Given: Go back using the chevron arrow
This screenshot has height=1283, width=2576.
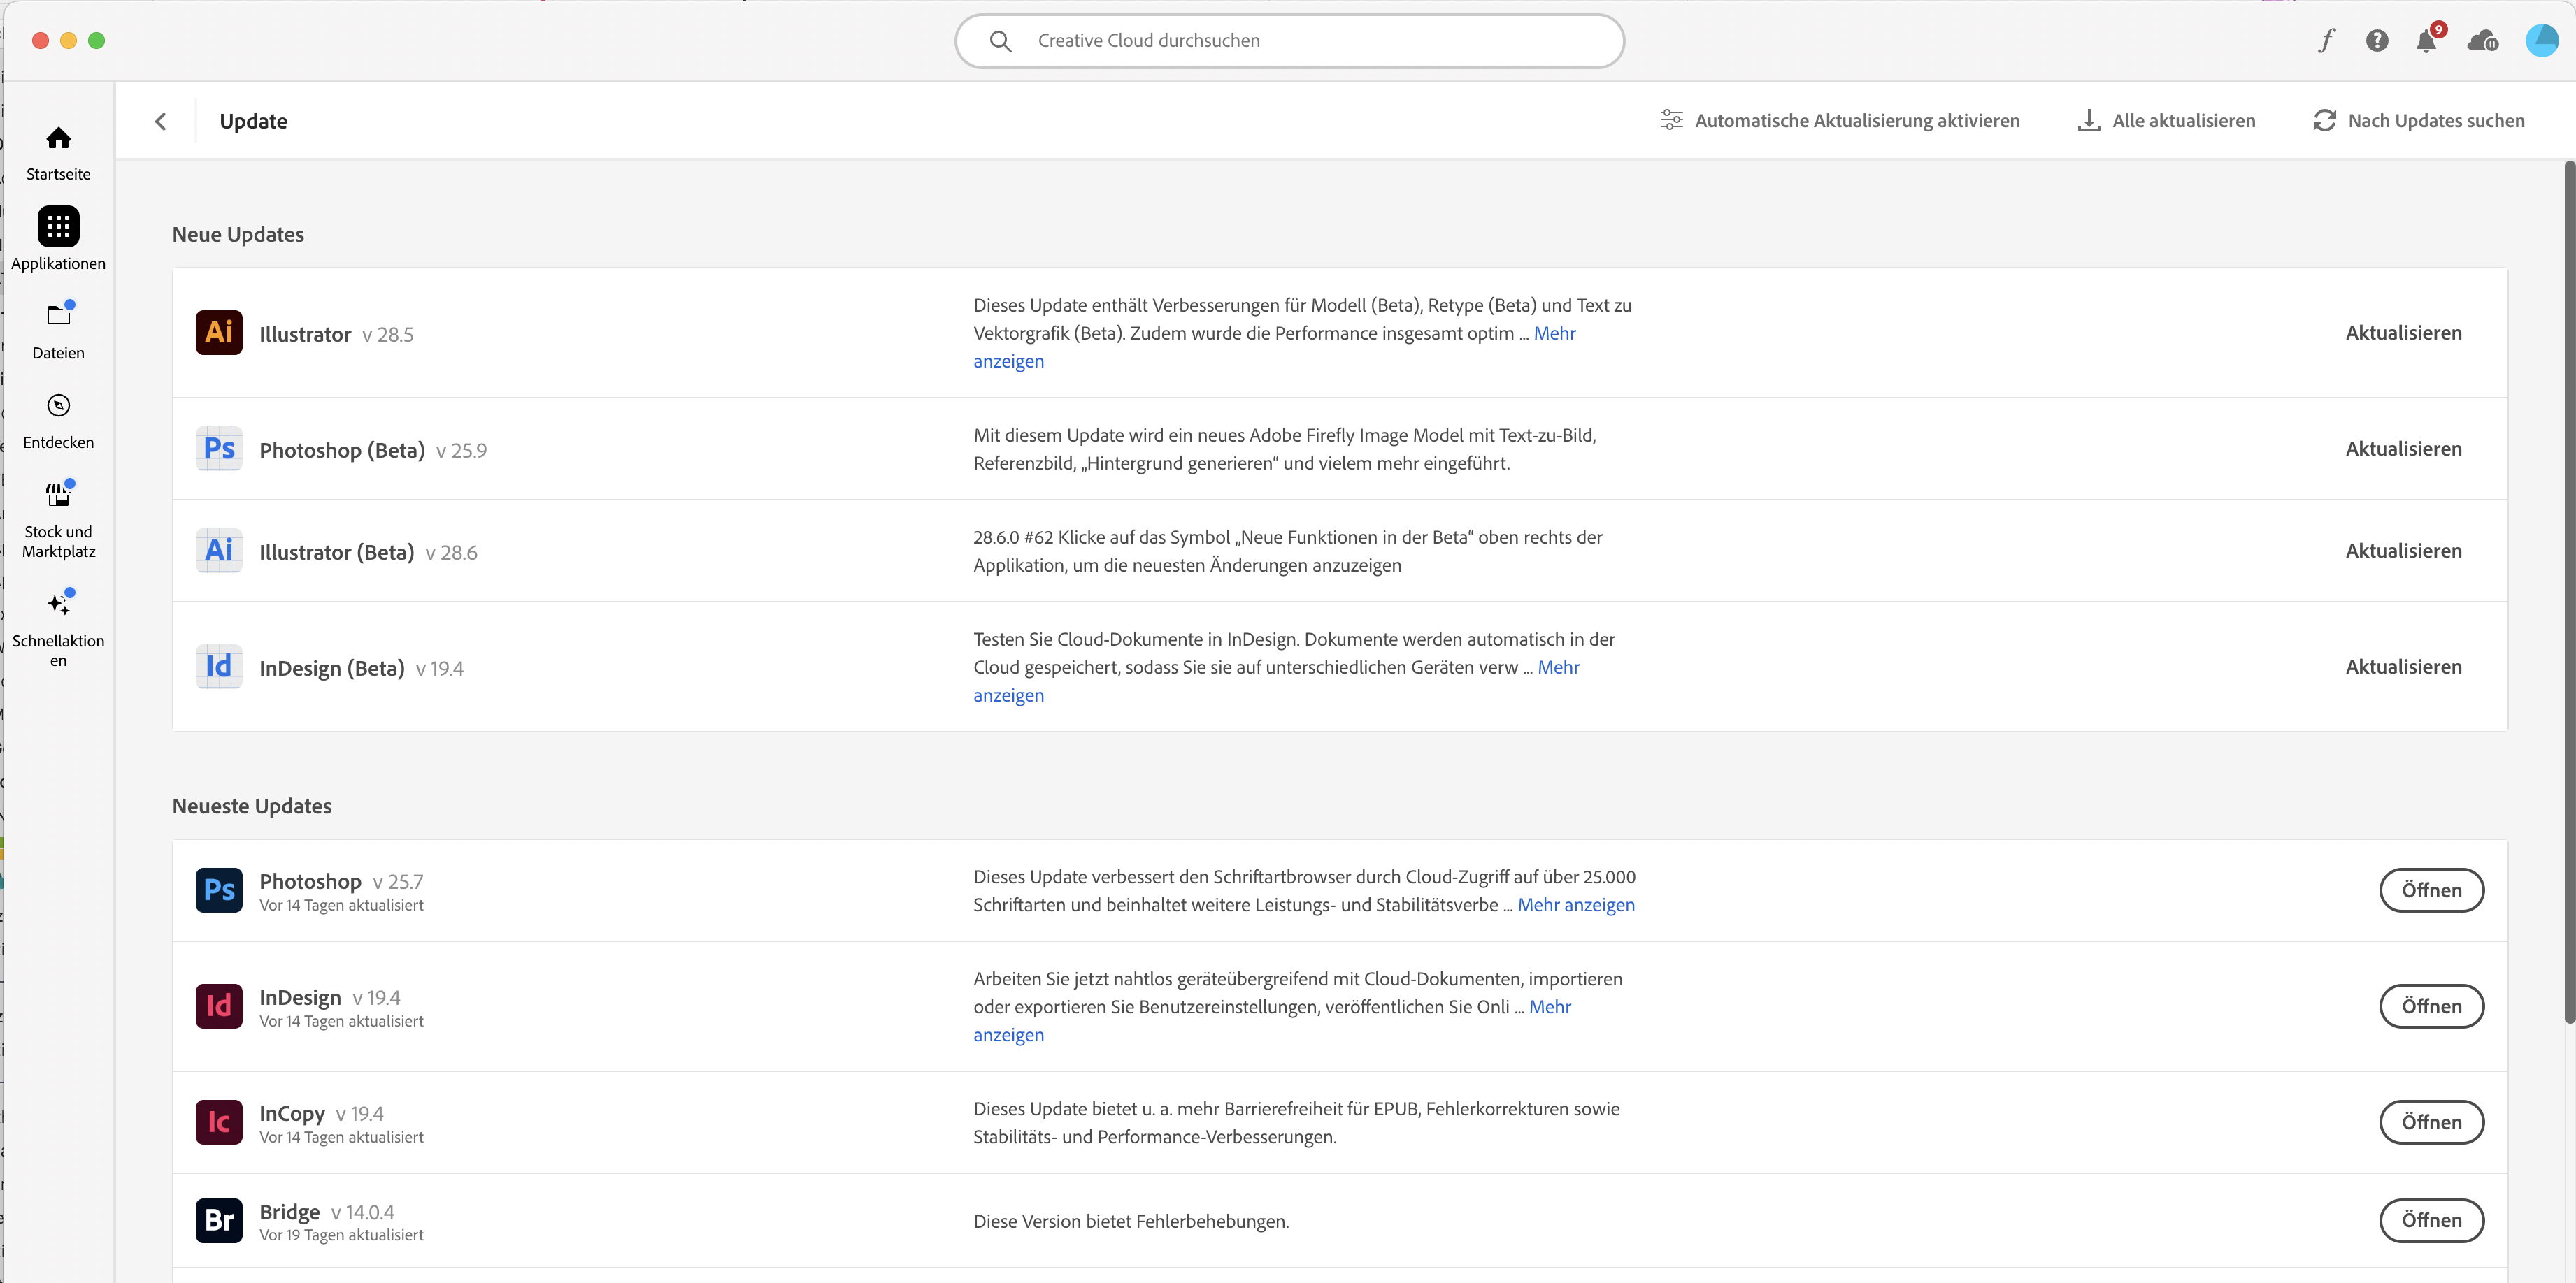Looking at the screenshot, I should coord(160,121).
